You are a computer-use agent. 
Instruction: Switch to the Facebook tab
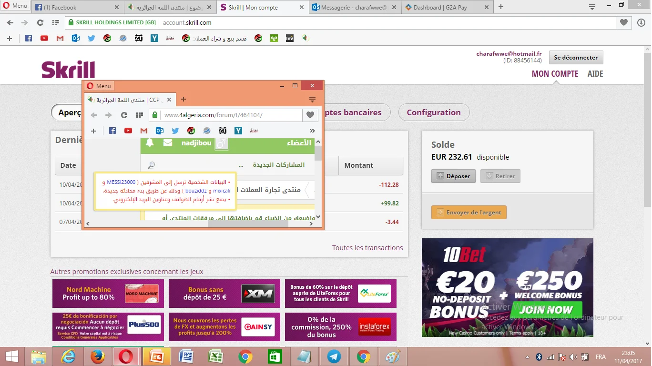click(x=76, y=7)
